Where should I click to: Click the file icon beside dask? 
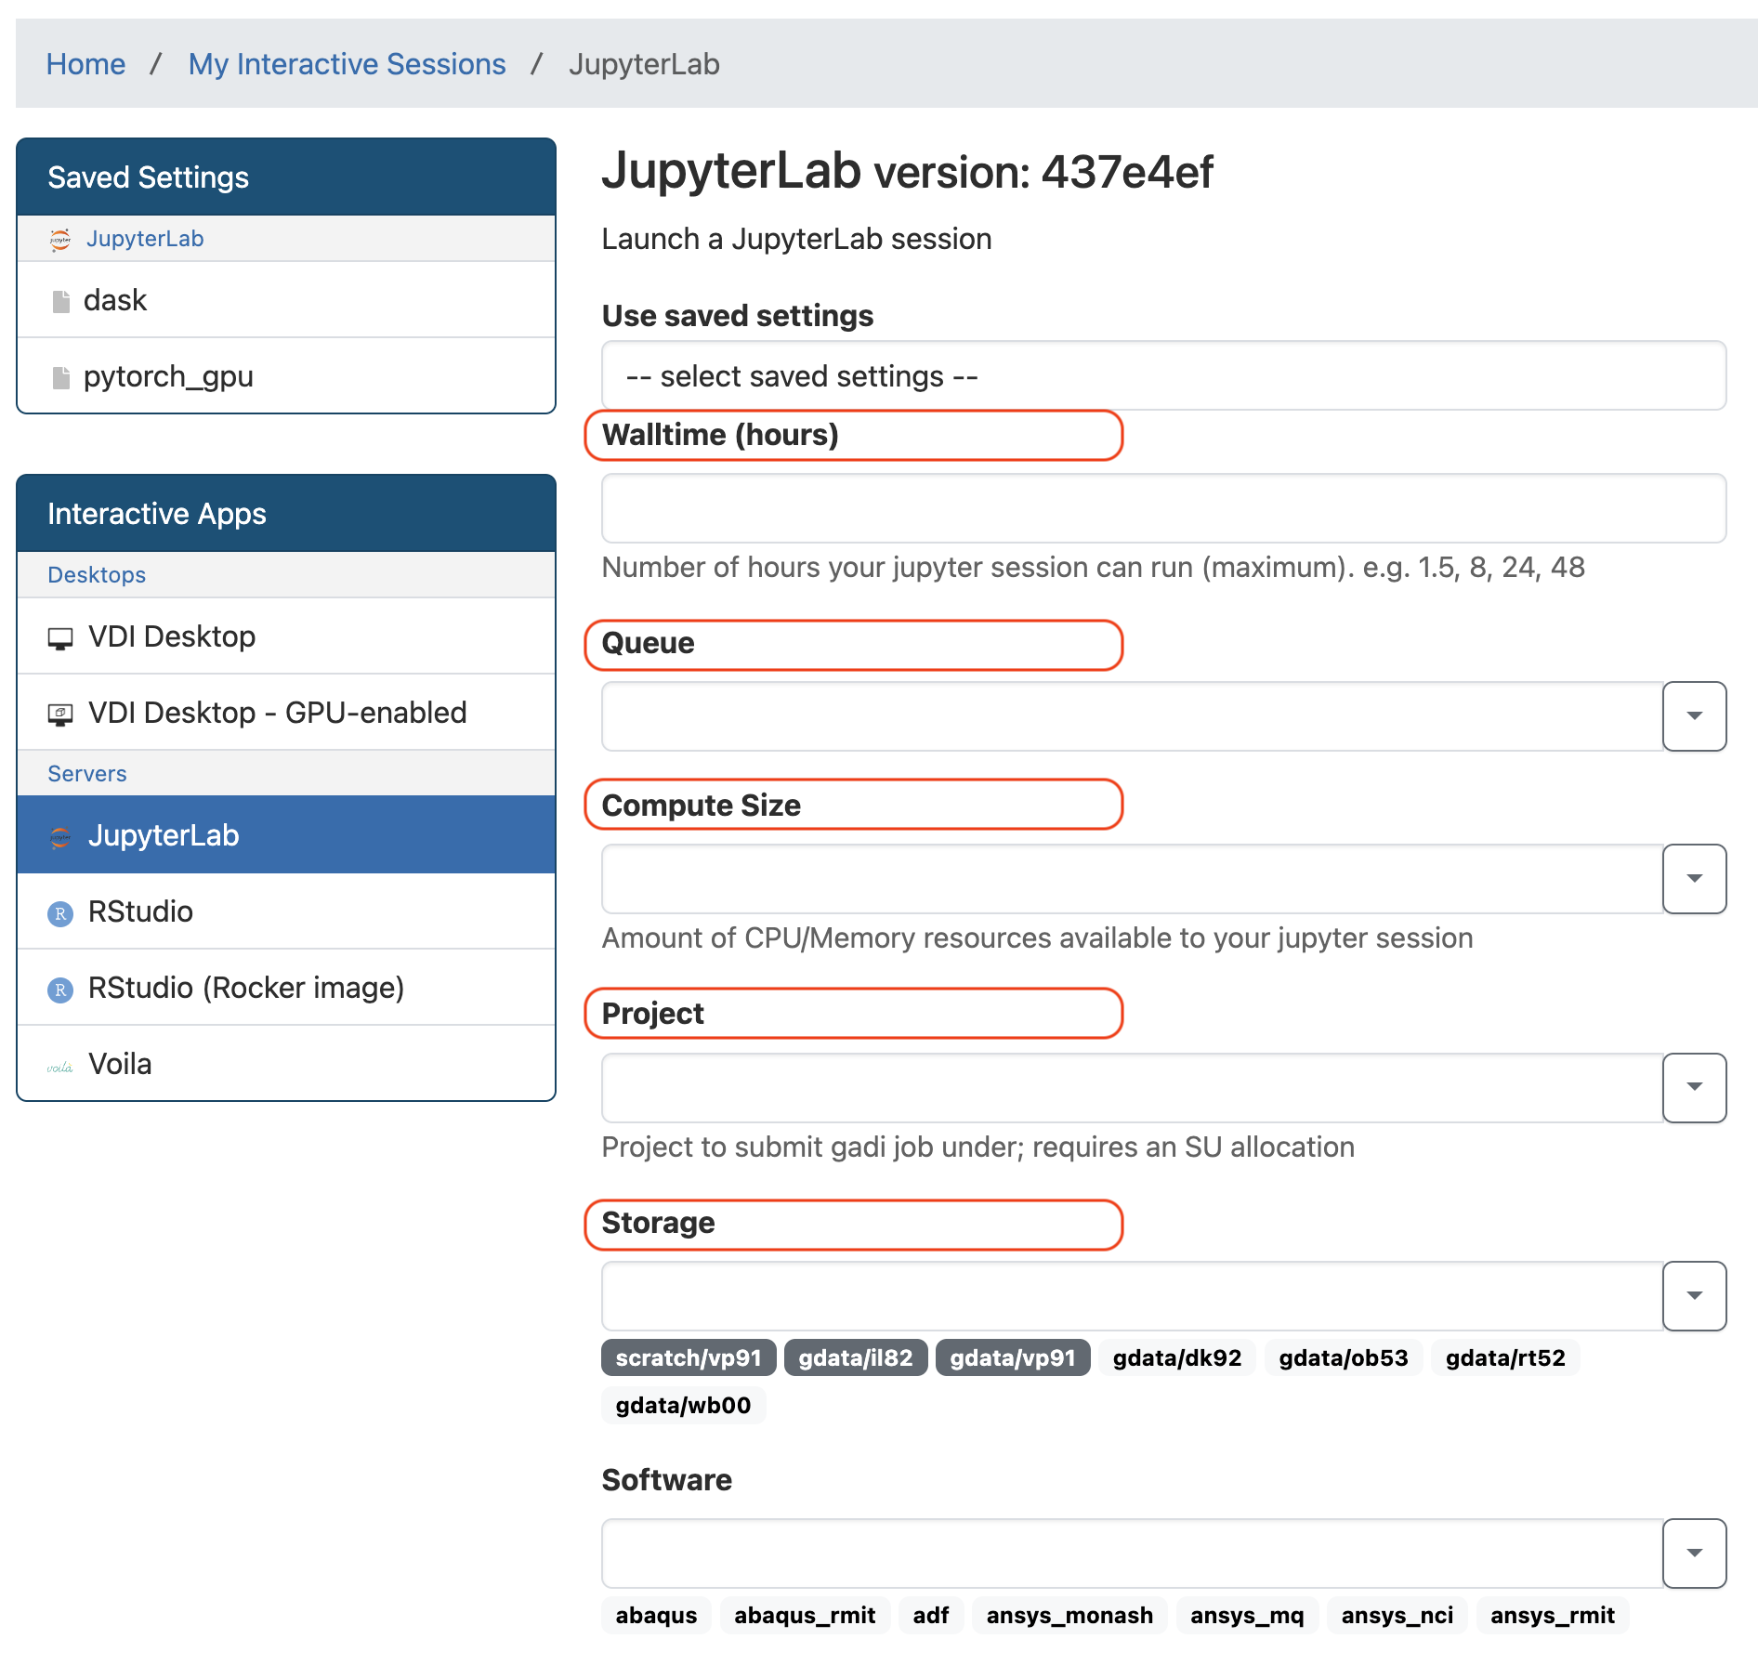click(x=61, y=301)
